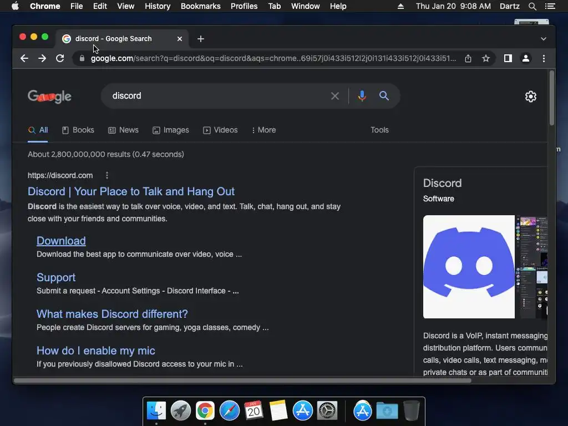The image size is (568, 426).
Task: Open the Support sitelink
Action: tap(56, 277)
